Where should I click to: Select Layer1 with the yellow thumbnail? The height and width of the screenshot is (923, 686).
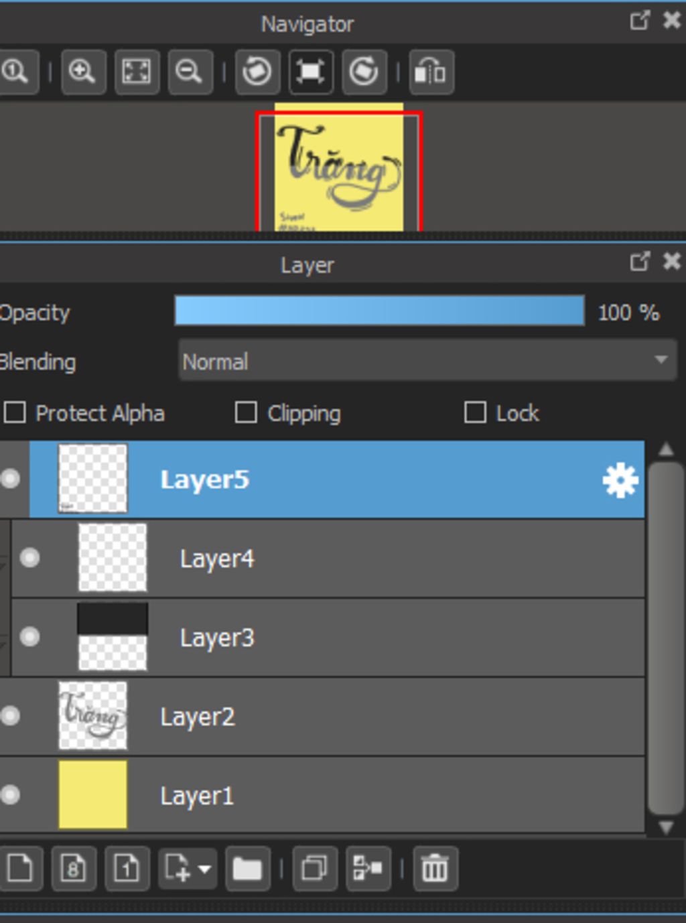322,795
